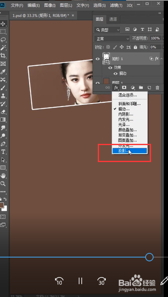
Task: Select the Rectangular Marquee tool
Action: pos(3,32)
